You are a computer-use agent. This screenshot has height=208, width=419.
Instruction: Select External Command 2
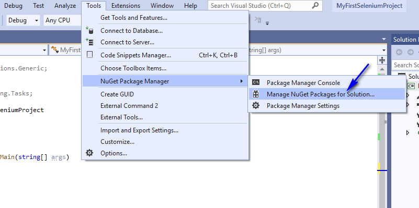[x=165, y=105]
